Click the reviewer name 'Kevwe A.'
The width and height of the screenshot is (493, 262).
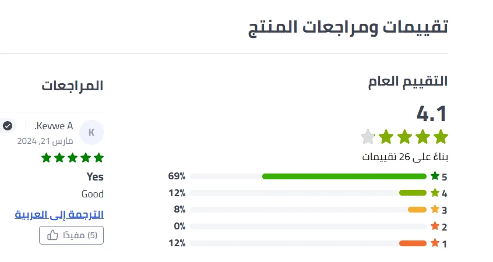(x=54, y=126)
